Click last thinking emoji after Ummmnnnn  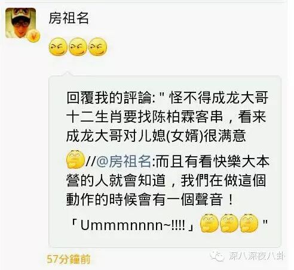(249, 223)
